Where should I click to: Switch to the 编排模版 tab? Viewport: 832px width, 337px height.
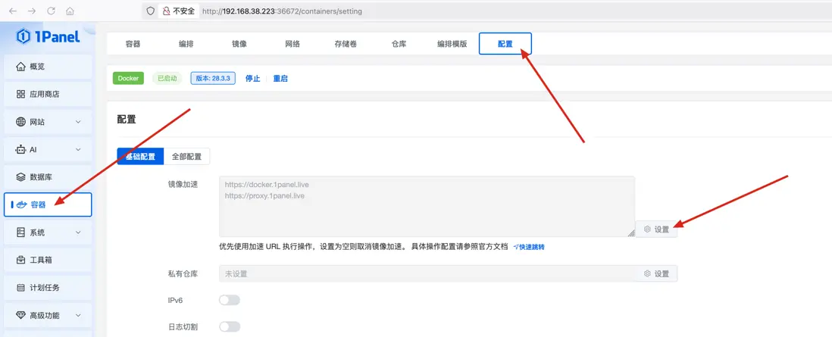pos(452,44)
